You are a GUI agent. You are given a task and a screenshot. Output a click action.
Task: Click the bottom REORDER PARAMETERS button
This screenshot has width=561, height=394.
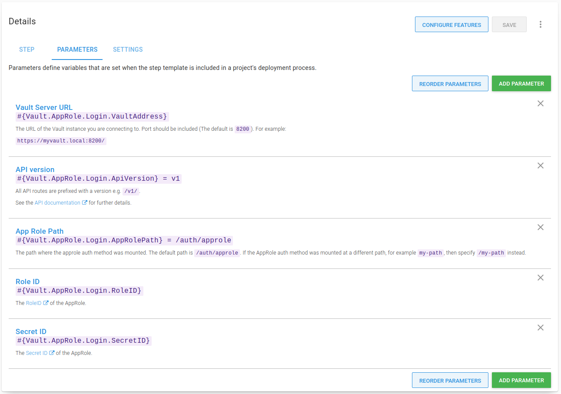tap(450, 380)
